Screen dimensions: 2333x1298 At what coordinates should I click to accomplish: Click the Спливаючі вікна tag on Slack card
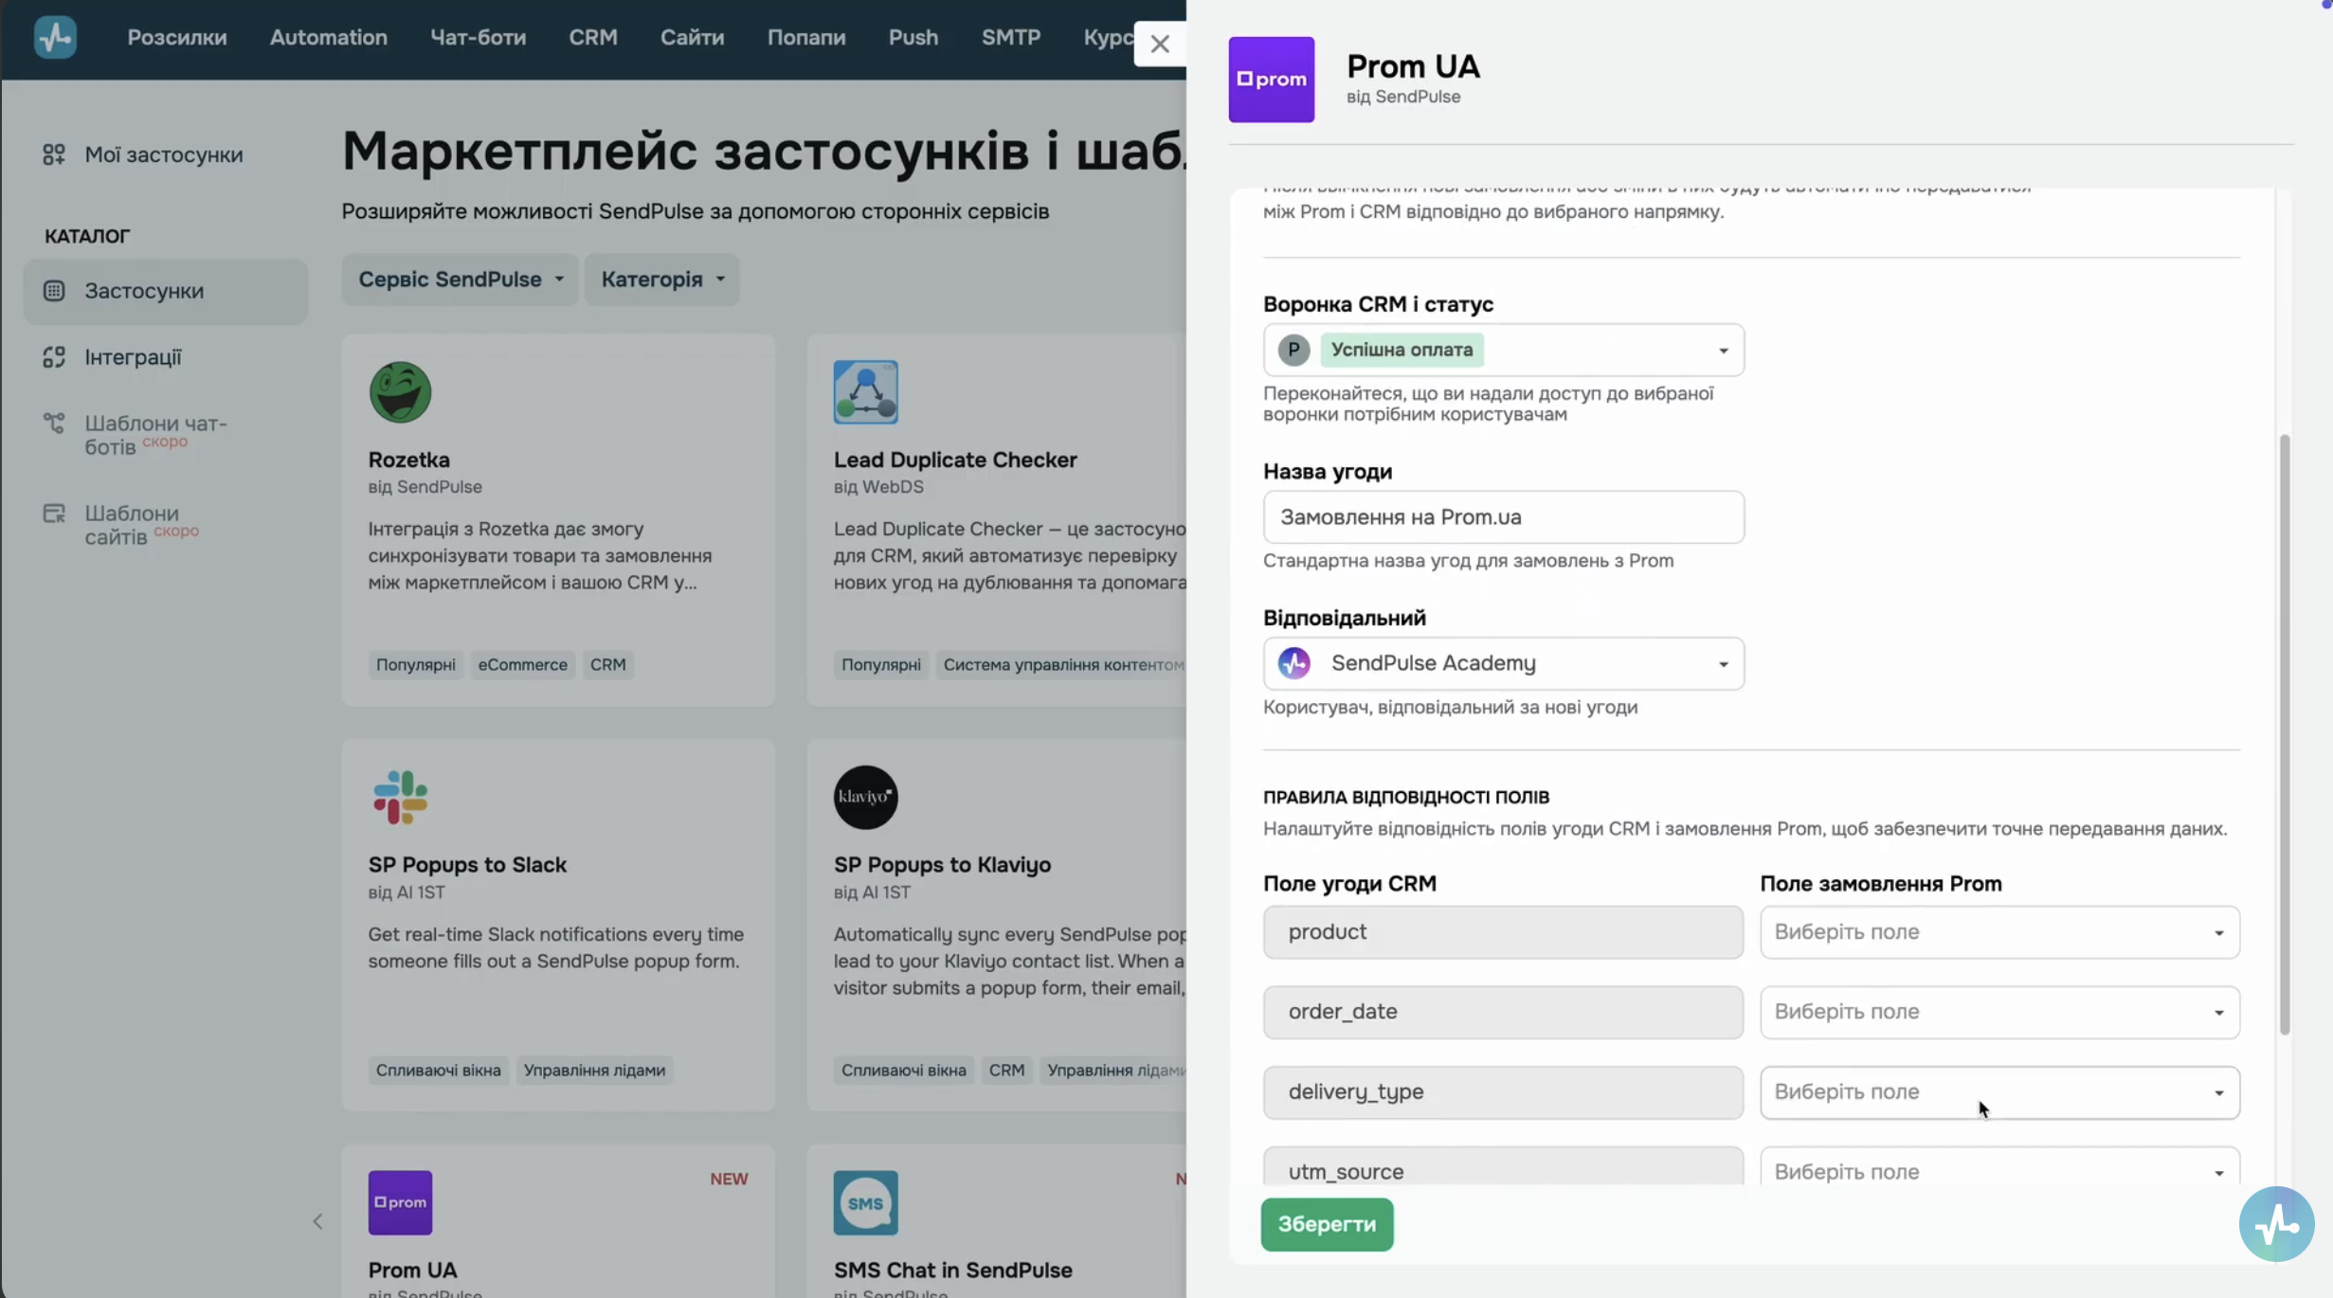click(x=438, y=1071)
